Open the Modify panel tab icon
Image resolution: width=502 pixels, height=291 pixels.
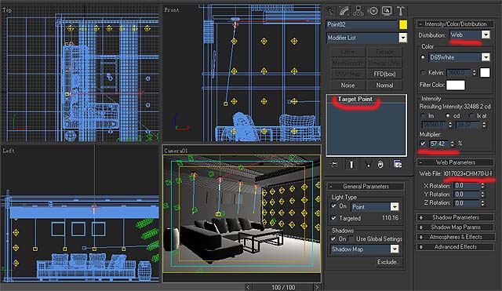click(344, 11)
